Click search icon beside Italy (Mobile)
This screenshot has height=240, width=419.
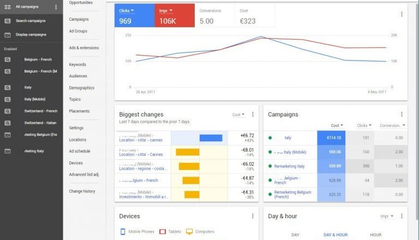point(8,99)
